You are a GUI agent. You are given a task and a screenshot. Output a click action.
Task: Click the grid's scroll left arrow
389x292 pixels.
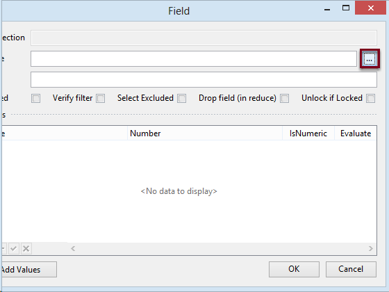click(x=73, y=249)
